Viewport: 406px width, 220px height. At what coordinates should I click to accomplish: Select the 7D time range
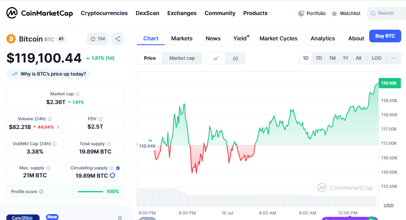[319, 58]
